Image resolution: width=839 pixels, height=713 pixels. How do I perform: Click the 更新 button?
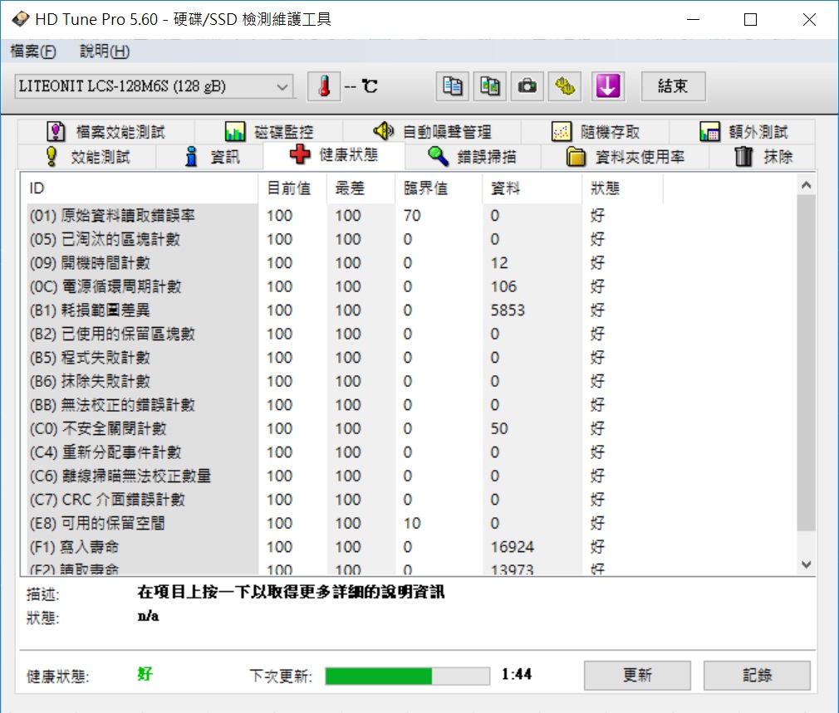click(637, 676)
